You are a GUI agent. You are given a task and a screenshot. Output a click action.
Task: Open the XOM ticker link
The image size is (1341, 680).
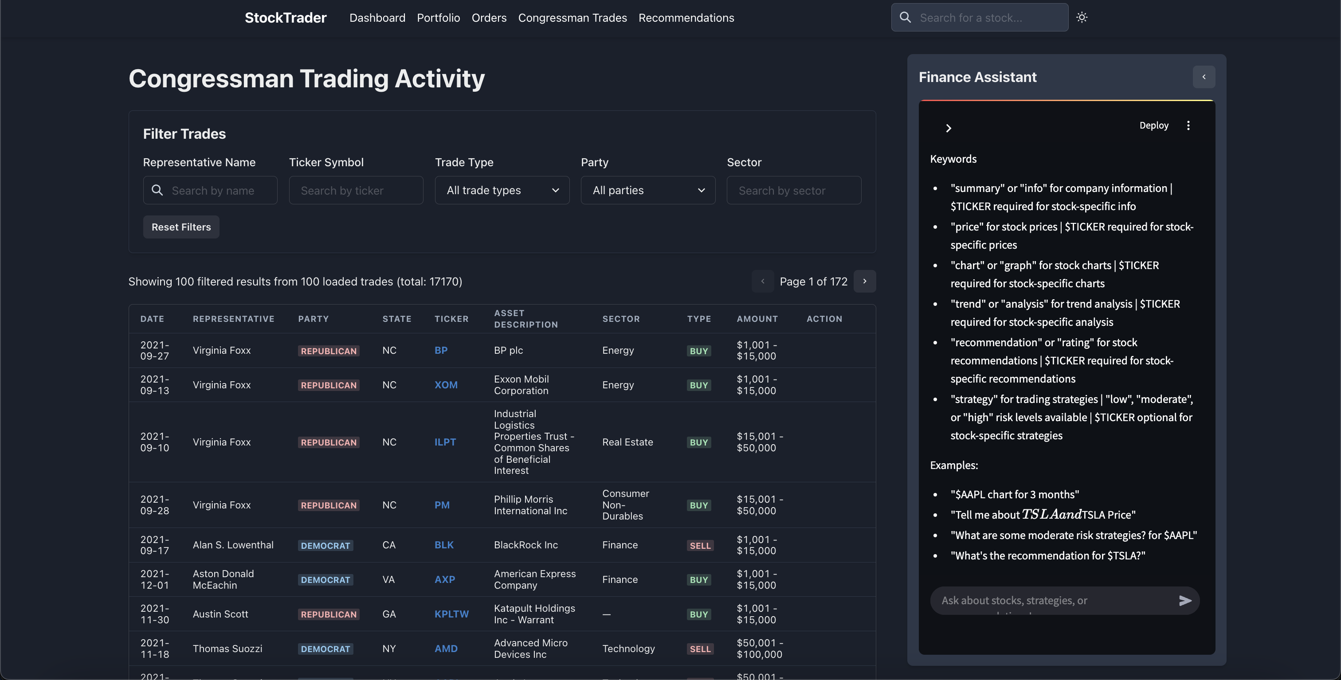[446, 385]
